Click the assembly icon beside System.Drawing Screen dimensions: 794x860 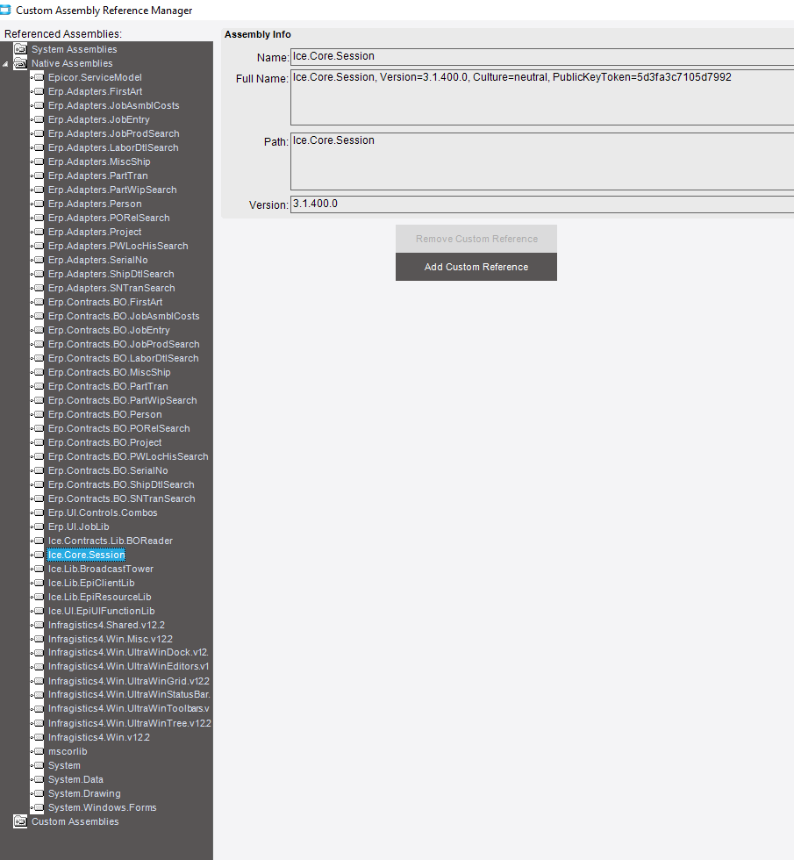tap(39, 793)
